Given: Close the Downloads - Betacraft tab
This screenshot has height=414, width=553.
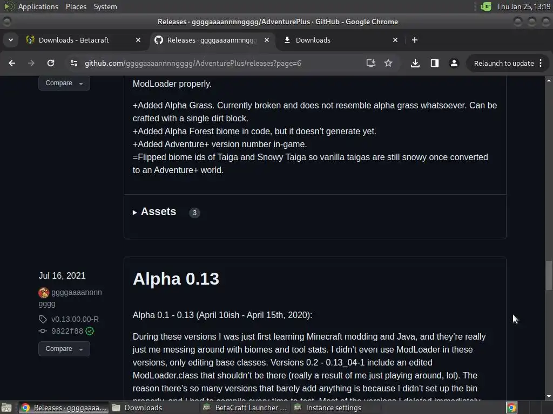Looking at the screenshot, I should [138, 40].
